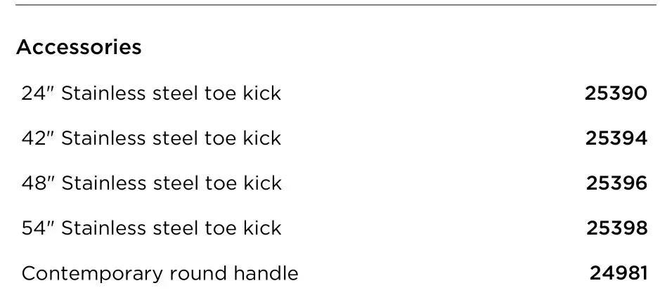This screenshot has height=295, width=660.
Task: Click the 48″ size text
Action: coord(38,183)
